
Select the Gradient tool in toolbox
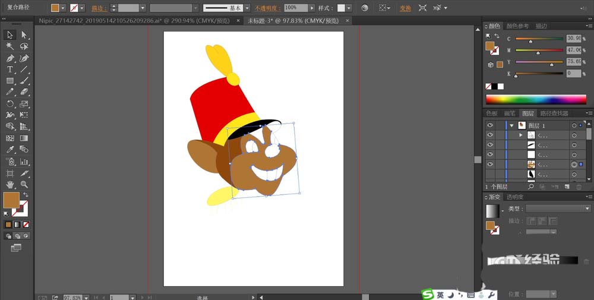pos(24,138)
